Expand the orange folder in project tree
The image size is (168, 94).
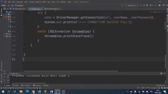[6, 17]
